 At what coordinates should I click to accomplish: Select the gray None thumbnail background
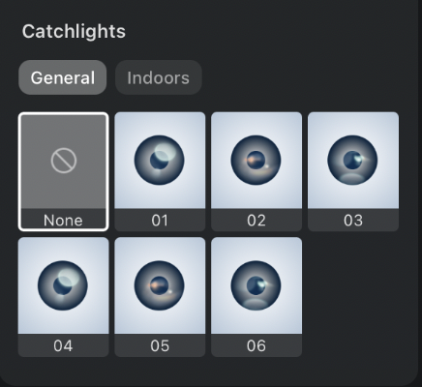click(x=64, y=162)
